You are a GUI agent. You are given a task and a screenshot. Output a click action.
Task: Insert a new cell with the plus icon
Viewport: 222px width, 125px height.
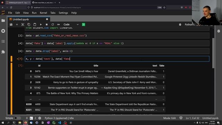17,25
